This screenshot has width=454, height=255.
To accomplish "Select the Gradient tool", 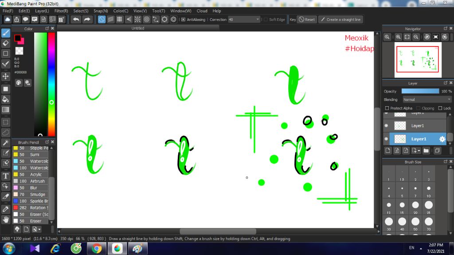I will pos(5,110).
